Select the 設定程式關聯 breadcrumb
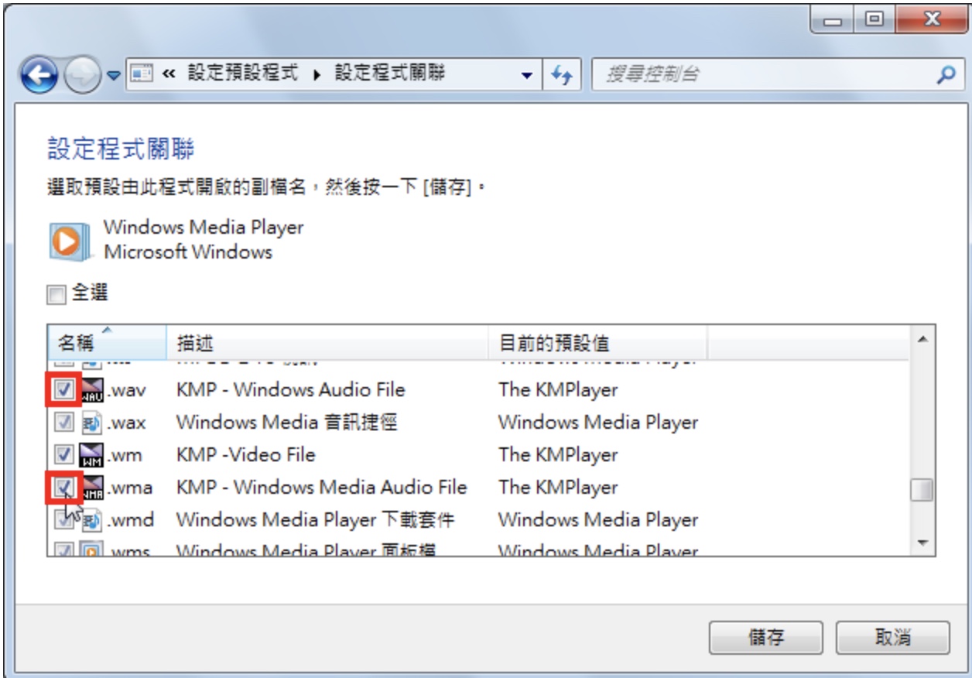This screenshot has width=972, height=678. click(389, 74)
